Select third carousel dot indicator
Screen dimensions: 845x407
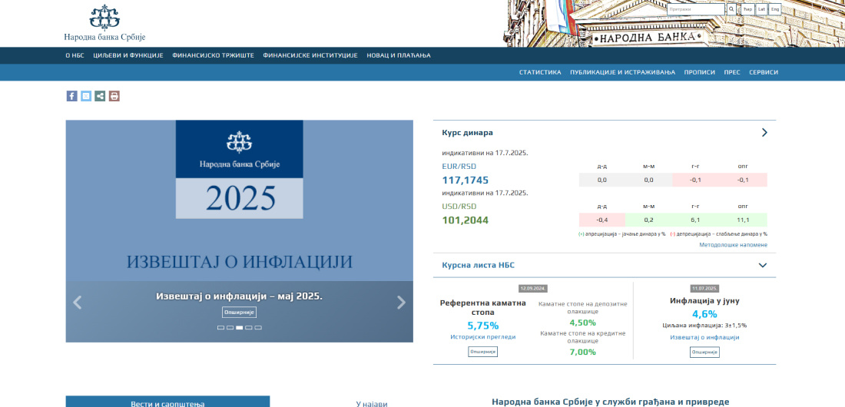[x=239, y=328]
